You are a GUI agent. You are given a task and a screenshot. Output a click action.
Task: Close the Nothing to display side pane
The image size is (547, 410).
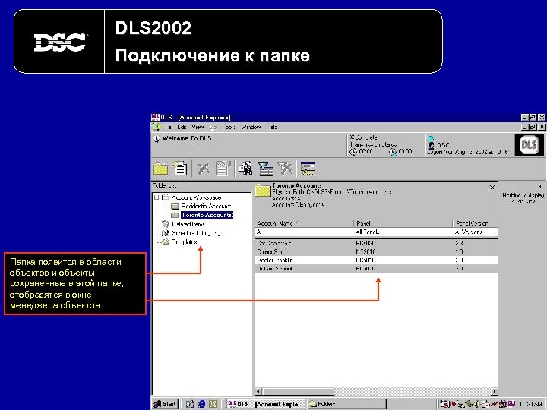[x=539, y=186]
